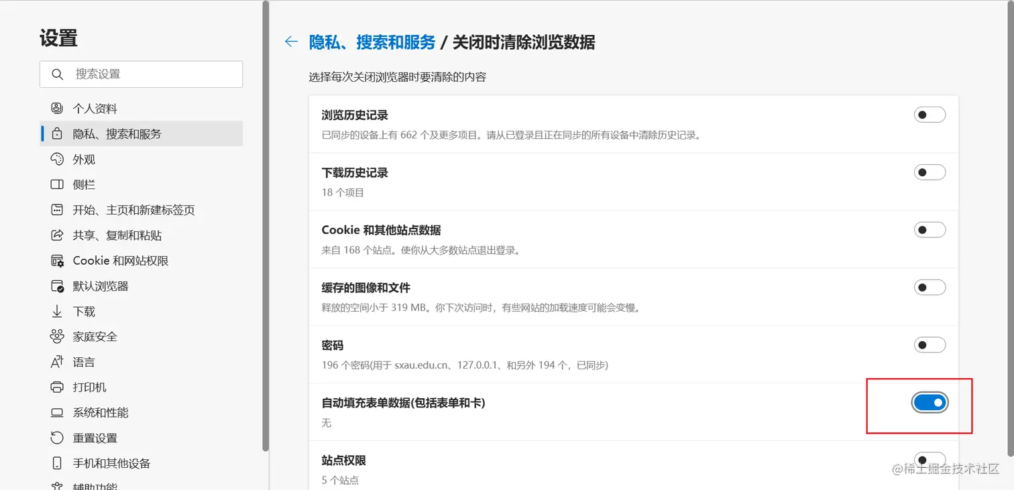1014x490 pixels.
Task: Click the 下载 download arrow icon
Action: tap(57, 311)
